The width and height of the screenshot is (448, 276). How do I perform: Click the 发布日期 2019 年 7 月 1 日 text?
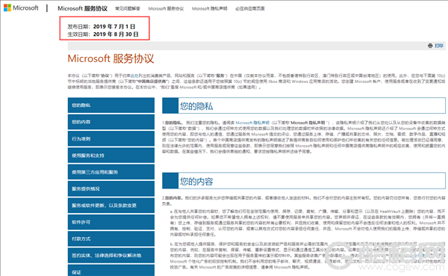point(101,27)
